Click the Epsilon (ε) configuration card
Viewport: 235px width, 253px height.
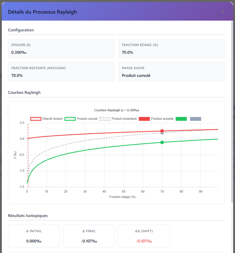click(61, 49)
